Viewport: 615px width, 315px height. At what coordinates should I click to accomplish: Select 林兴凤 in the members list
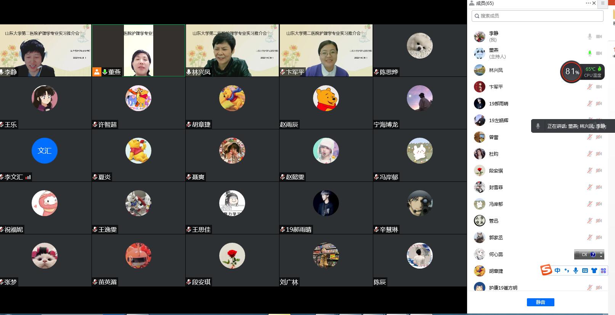coord(496,70)
